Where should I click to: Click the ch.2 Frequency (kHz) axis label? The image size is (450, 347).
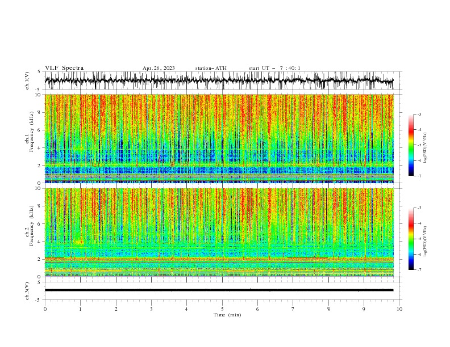[30, 226]
